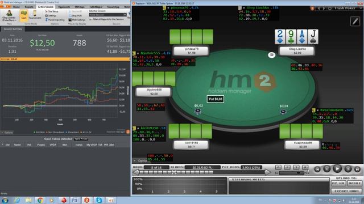Step forward one action in Replayer

click(x=348, y=169)
